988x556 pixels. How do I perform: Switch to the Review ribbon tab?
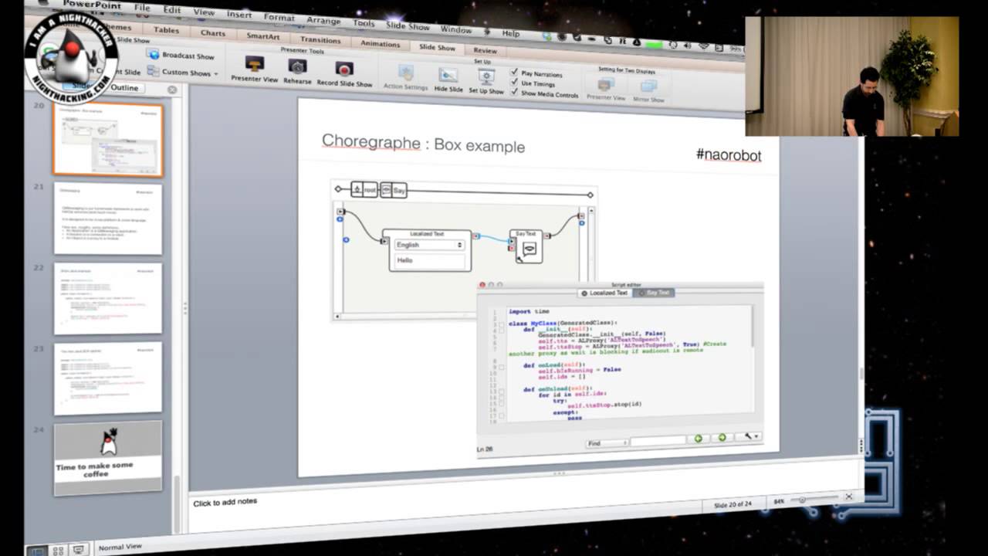(486, 51)
